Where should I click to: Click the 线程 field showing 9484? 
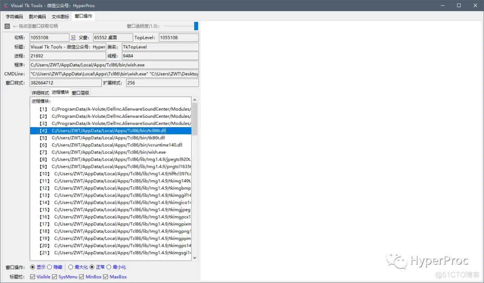coord(160,56)
